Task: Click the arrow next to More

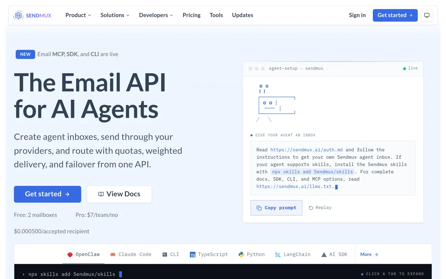Action: [376, 255]
